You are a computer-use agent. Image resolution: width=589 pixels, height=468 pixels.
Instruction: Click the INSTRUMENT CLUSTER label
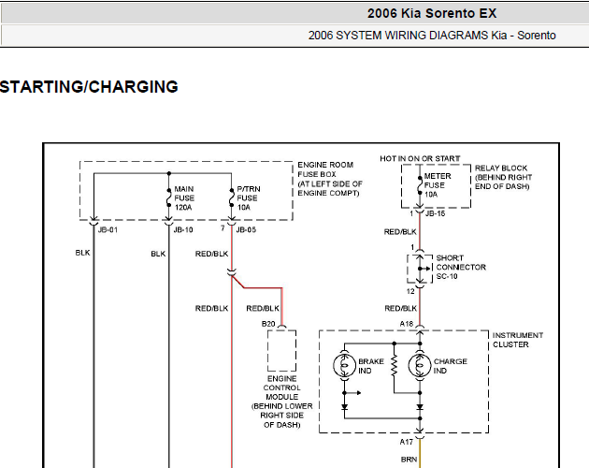pyautogui.click(x=518, y=340)
